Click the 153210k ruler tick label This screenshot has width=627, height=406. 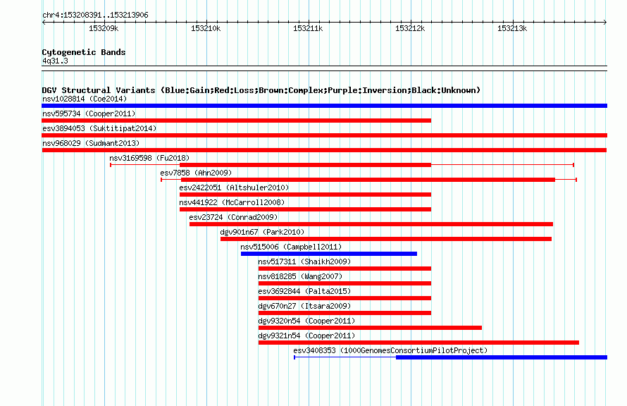tap(206, 28)
